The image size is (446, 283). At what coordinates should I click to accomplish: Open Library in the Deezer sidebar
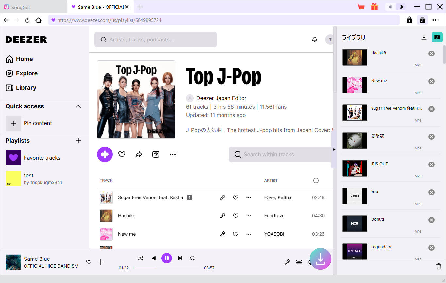21,88
